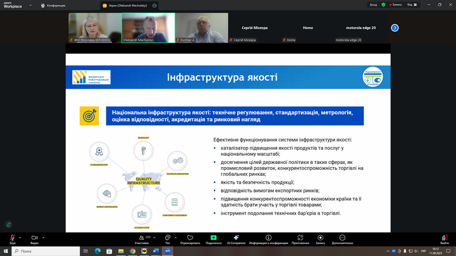This screenshot has width=456, height=256.
Task: Open AI Companion
Action: coord(236,239)
